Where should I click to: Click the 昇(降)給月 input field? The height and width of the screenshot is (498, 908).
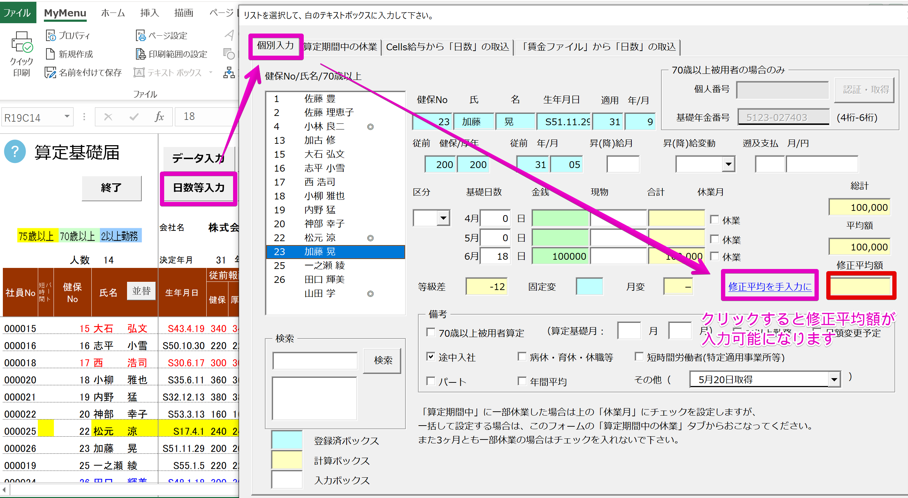click(x=623, y=164)
